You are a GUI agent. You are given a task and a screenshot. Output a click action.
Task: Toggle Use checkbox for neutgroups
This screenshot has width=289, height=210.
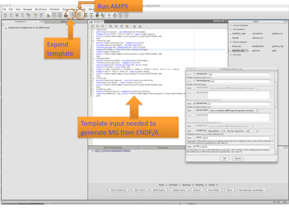tap(194, 74)
